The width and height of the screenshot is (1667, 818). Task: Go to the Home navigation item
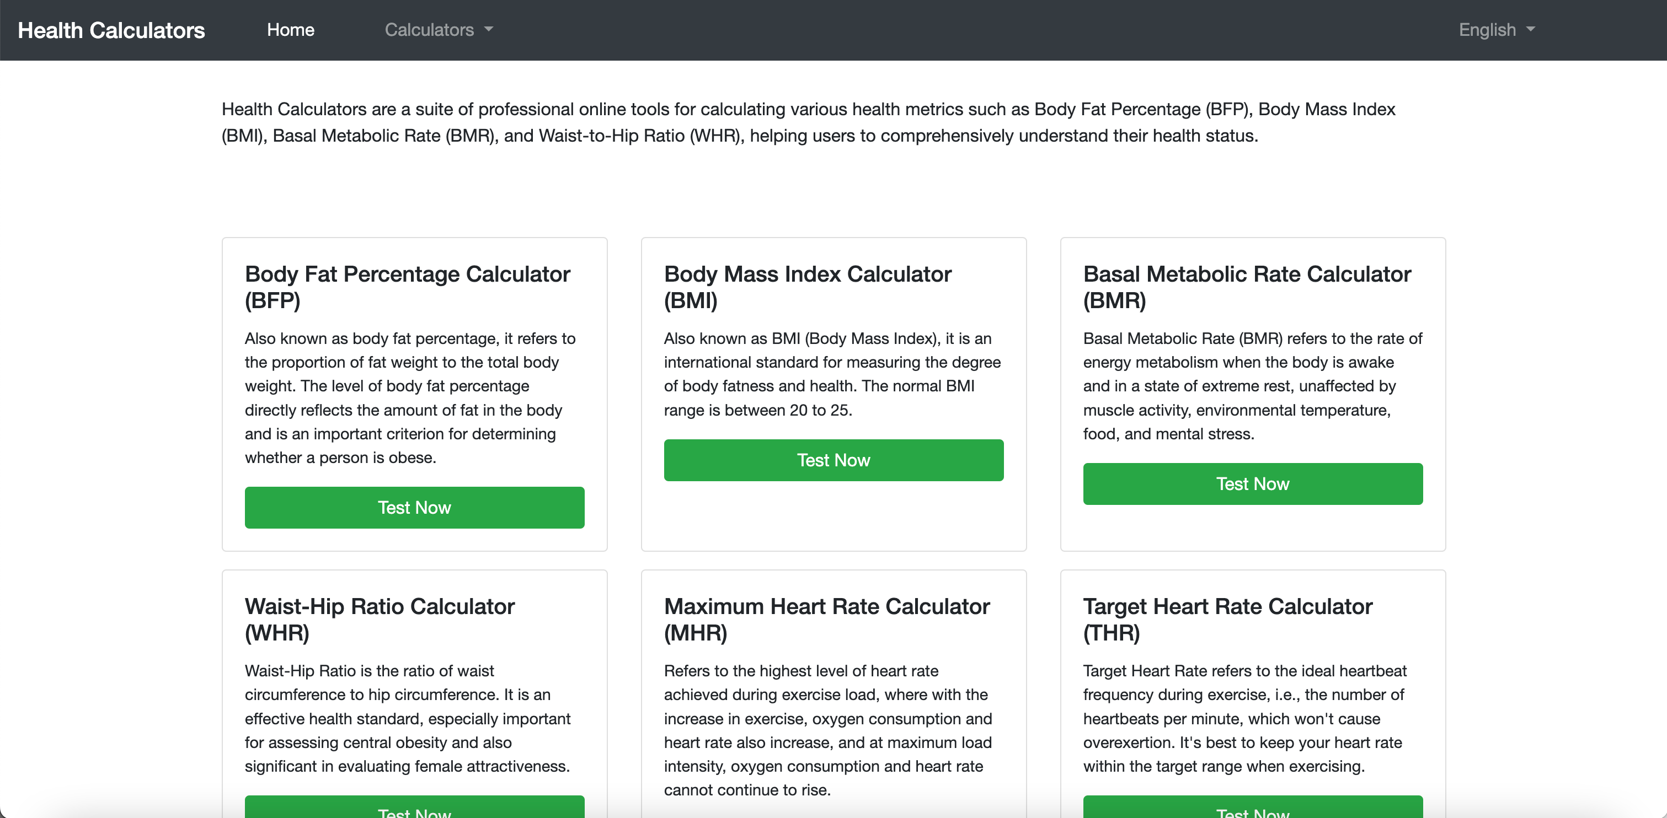click(291, 30)
